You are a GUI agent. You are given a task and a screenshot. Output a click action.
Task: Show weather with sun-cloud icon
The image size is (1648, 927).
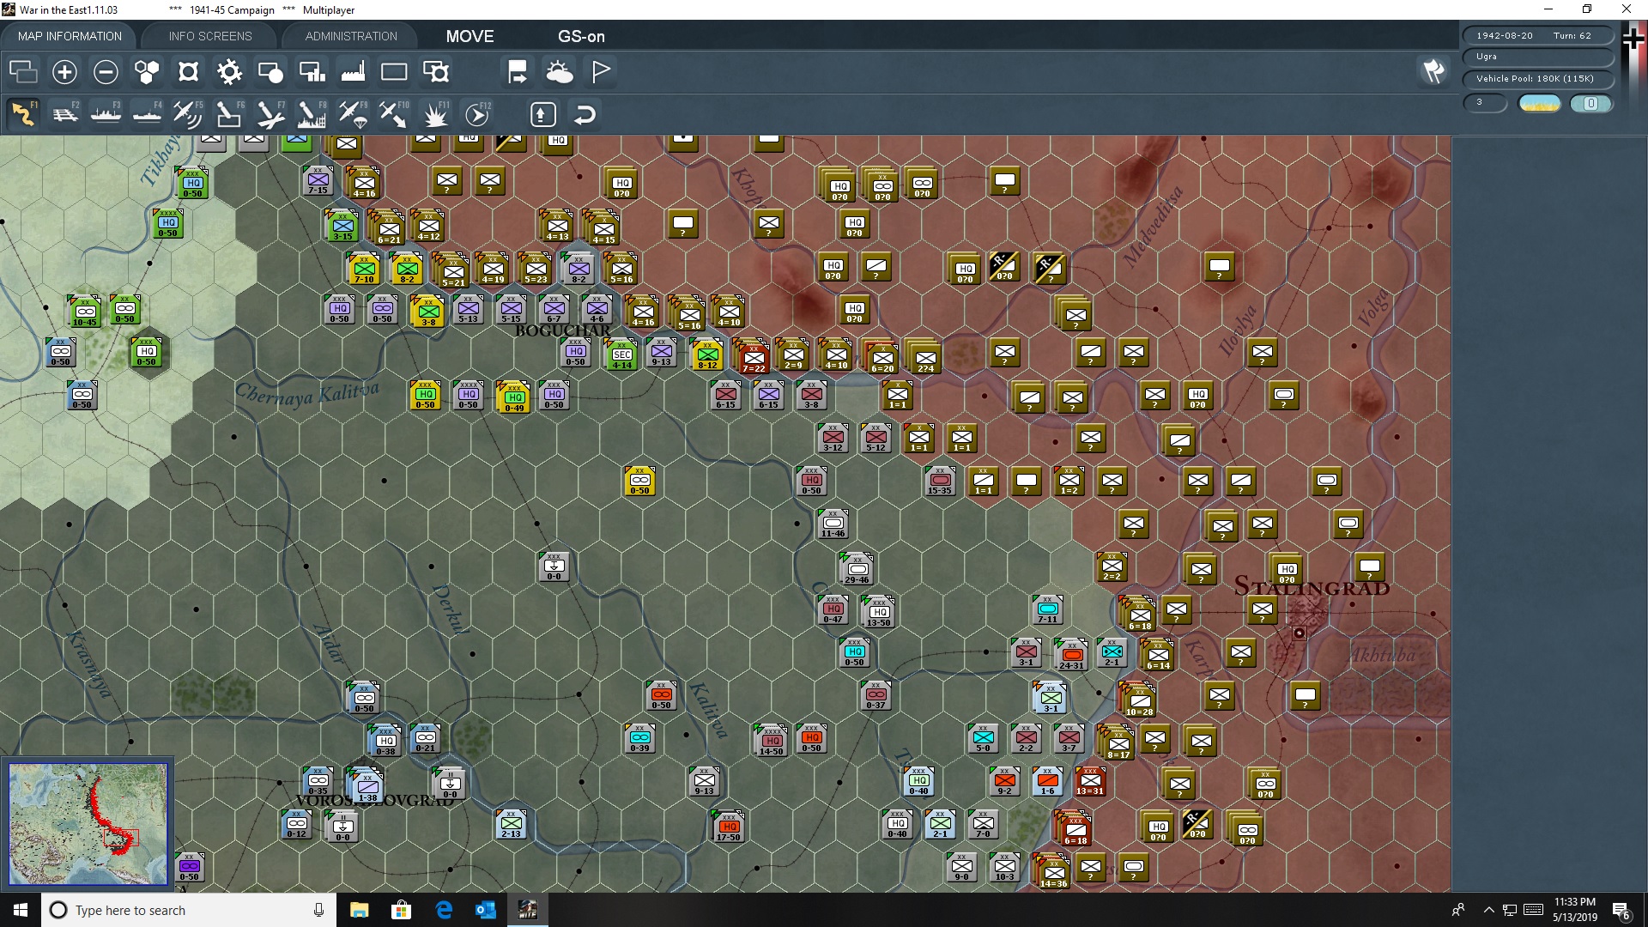[559, 71]
